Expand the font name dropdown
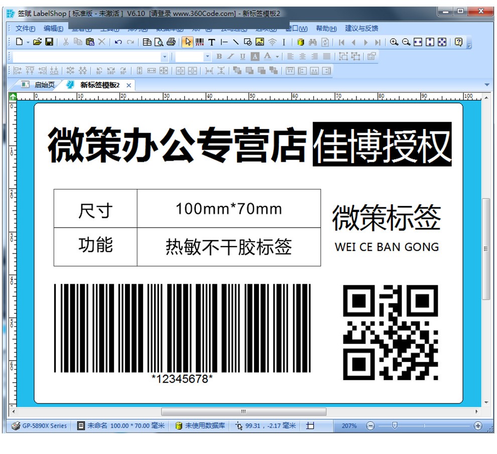Image resolution: width=497 pixels, height=454 pixels. click(165, 57)
